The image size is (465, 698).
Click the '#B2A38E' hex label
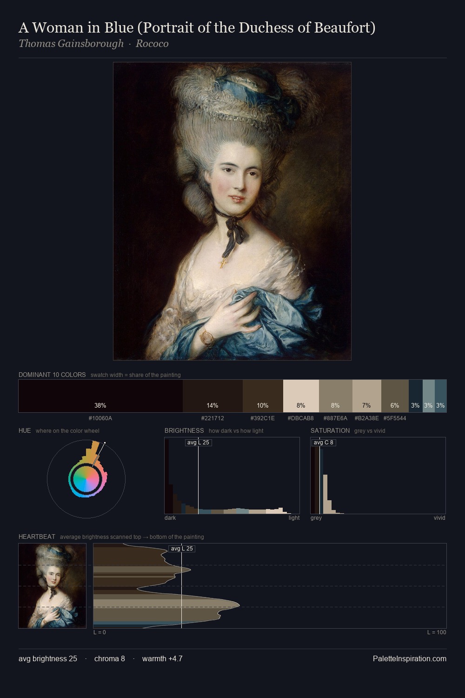pos(366,418)
